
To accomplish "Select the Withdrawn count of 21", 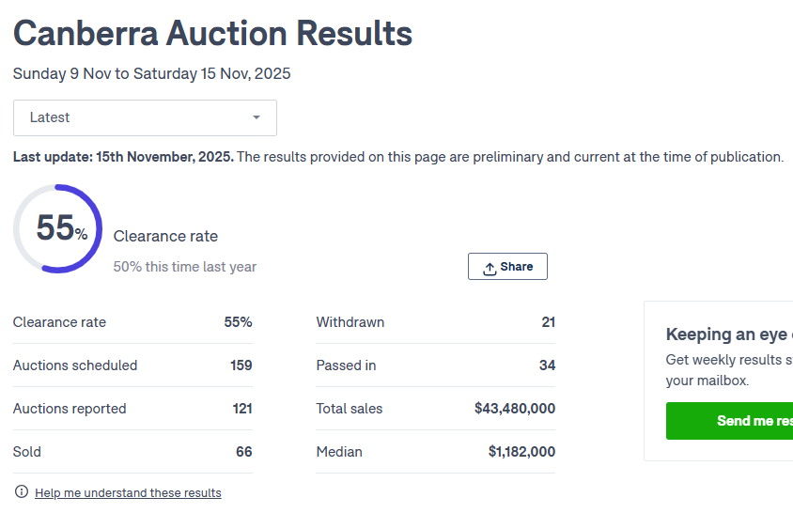I will 548,322.
